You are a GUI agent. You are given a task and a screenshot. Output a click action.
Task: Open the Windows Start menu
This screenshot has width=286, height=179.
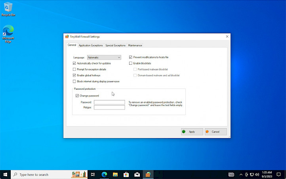pyautogui.click(x=5, y=174)
